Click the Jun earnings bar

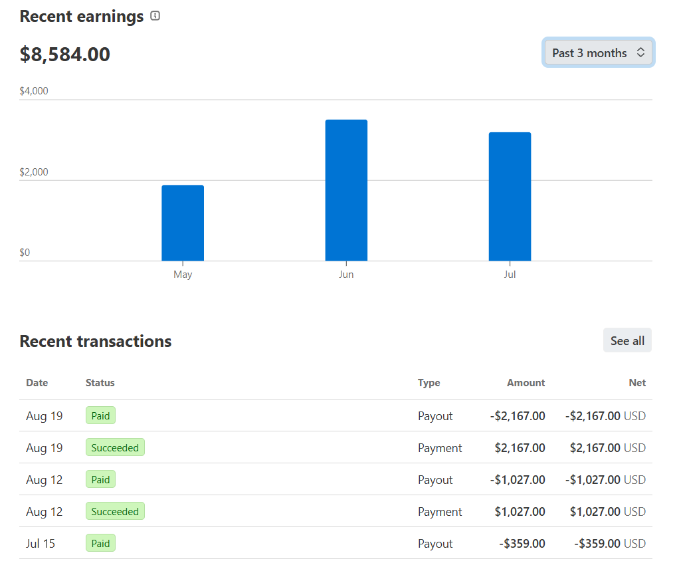pyautogui.click(x=346, y=190)
